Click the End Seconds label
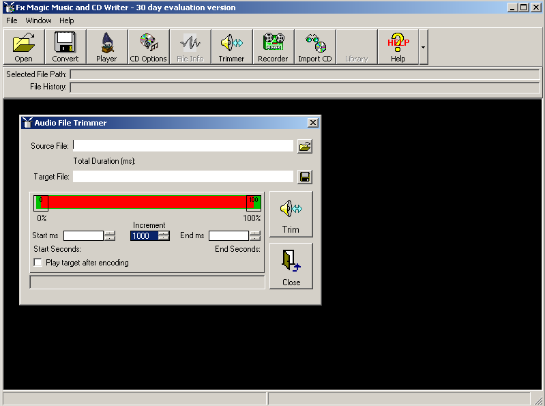 (x=237, y=249)
